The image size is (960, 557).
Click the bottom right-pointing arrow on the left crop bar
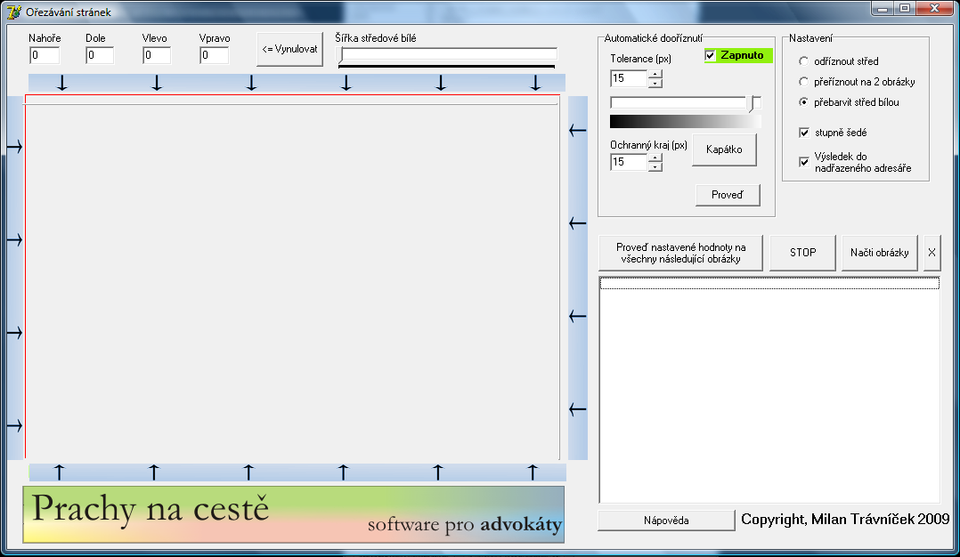pos(14,425)
